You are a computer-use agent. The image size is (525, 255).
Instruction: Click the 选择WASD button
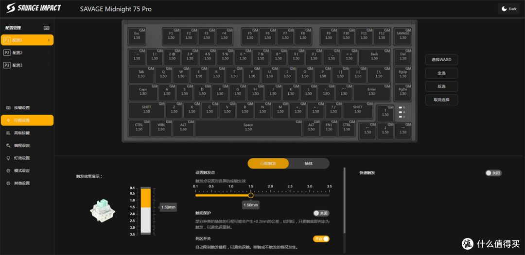pyautogui.click(x=441, y=60)
